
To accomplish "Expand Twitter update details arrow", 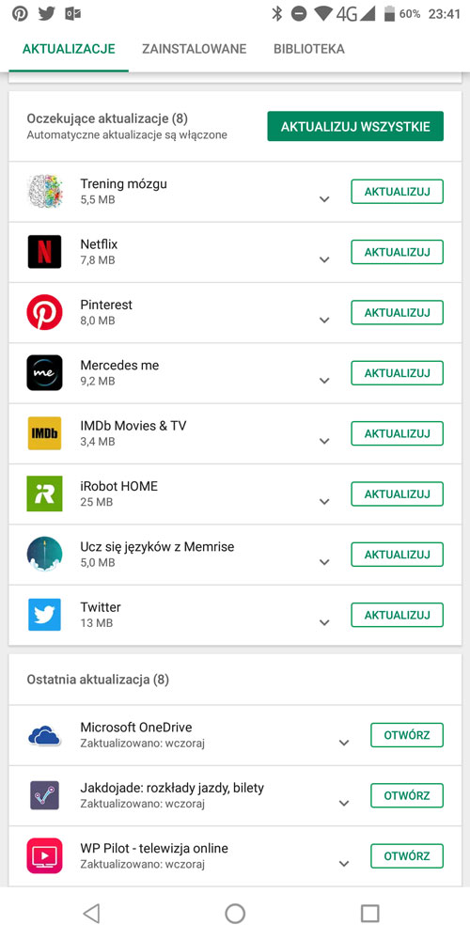I will tap(324, 622).
